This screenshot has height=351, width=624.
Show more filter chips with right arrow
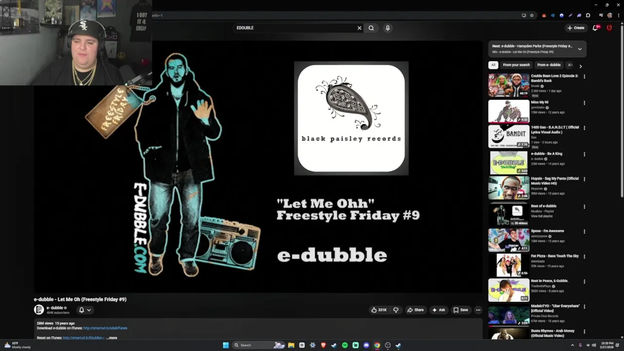580,66
